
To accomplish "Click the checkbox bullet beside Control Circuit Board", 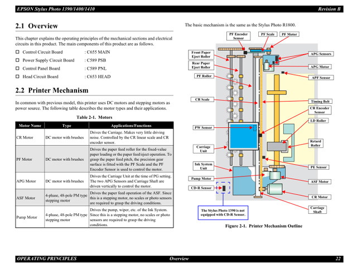I will (x=17, y=52).
